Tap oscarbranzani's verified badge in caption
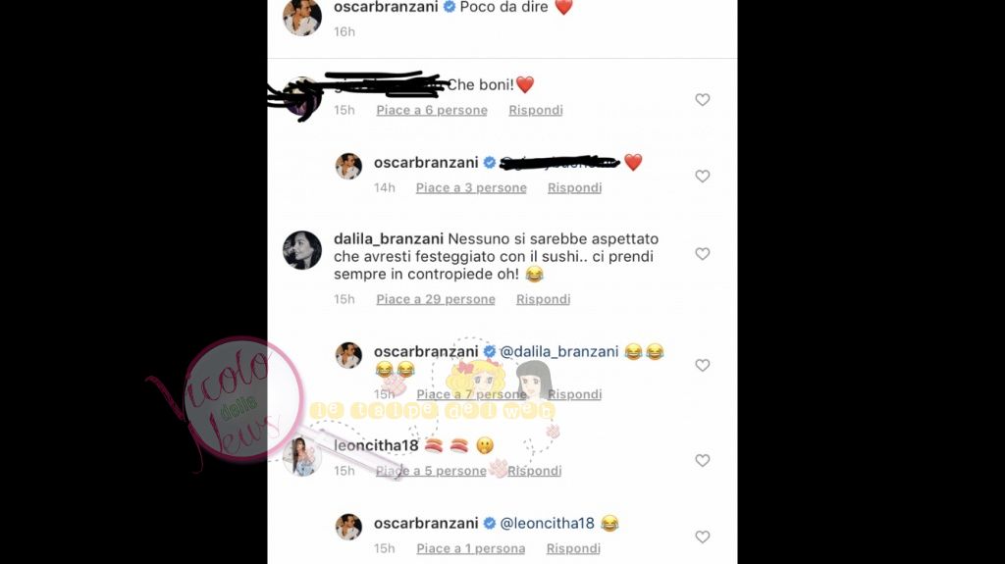The image size is (1005, 564). [x=450, y=7]
